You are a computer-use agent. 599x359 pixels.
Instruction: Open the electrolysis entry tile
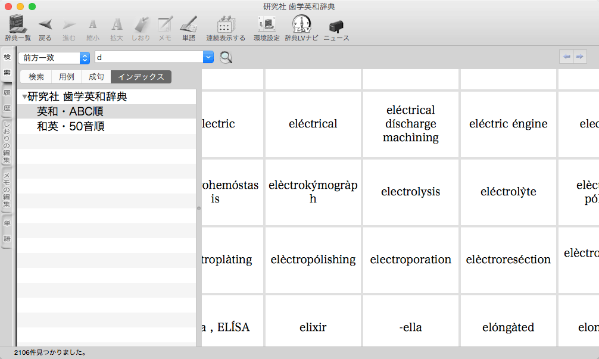tap(410, 192)
